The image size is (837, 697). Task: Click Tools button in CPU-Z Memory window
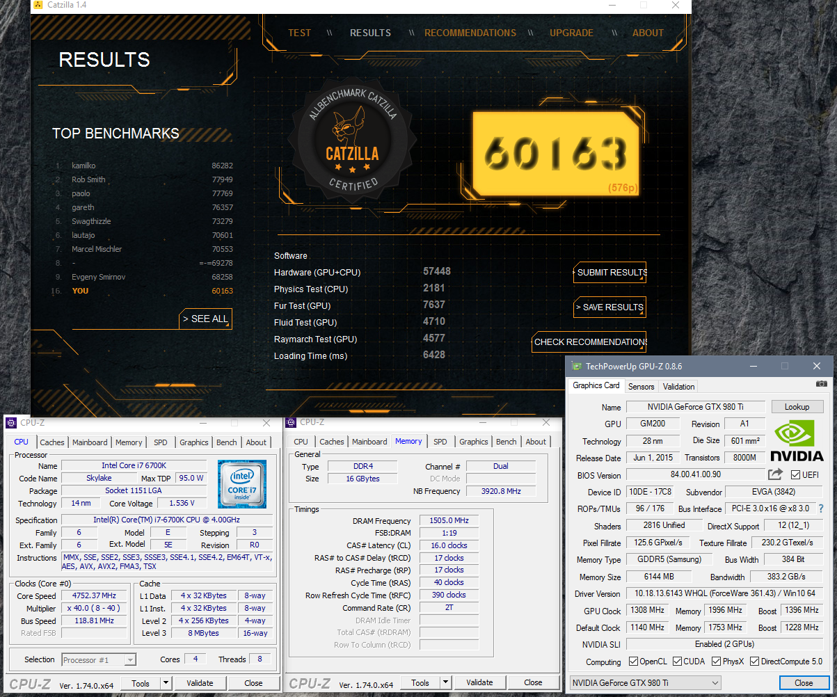420,682
